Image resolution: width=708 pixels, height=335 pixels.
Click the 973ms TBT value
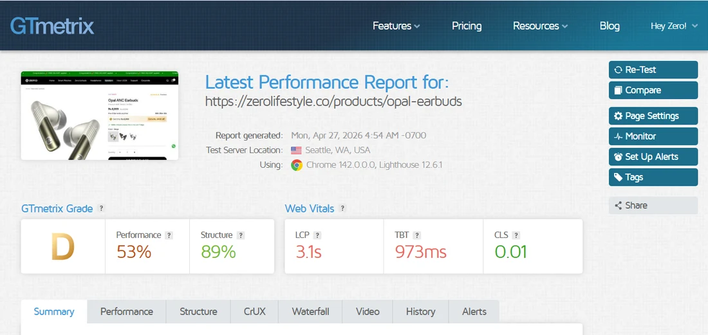420,251
